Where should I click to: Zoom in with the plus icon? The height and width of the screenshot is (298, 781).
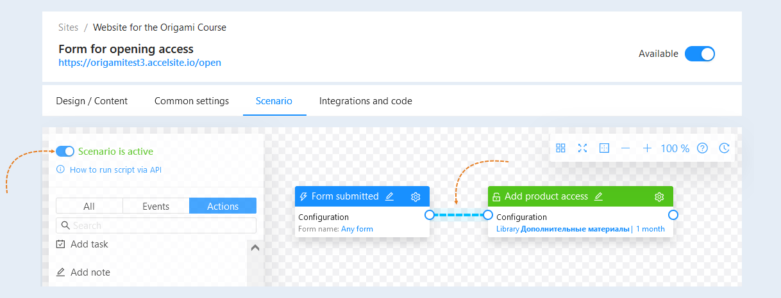[648, 148]
